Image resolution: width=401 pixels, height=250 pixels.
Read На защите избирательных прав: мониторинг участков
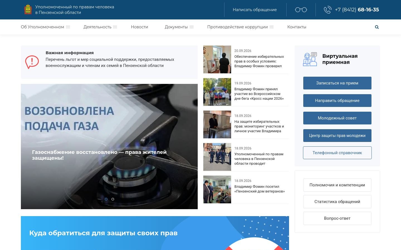[259, 126]
